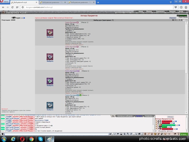189x142 pixels.
Task: Click the Подсказка hint button
Action: pyautogui.click(x=173, y=18)
